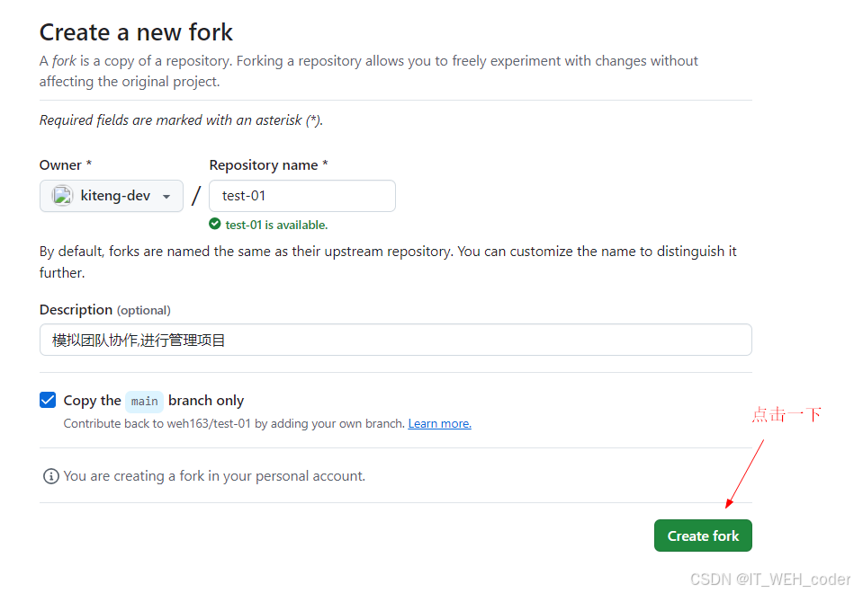Screen dimensions: 854x593
Task: Click the CSDN @IT_WEH_coder watermark
Action: coord(769,580)
